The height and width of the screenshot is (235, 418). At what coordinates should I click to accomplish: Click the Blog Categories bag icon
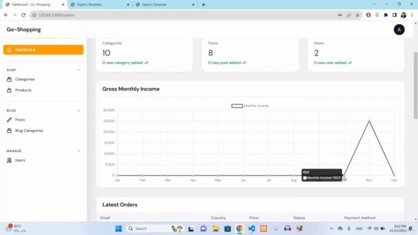(x=9, y=131)
